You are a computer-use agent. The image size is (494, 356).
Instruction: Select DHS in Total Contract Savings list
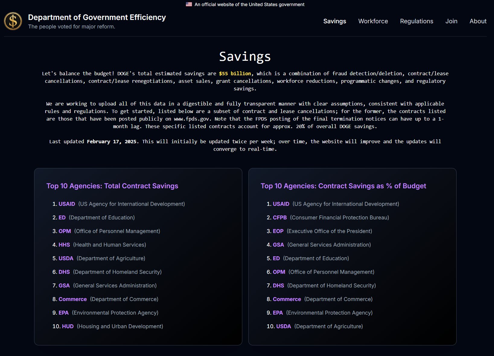point(64,272)
